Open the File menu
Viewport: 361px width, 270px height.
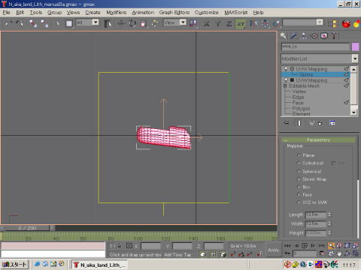pos(6,12)
